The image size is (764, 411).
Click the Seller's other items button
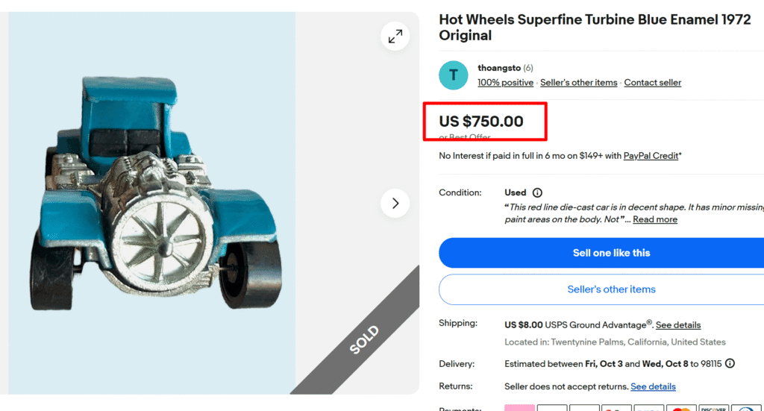pyautogui.click(x=611, y=289)
